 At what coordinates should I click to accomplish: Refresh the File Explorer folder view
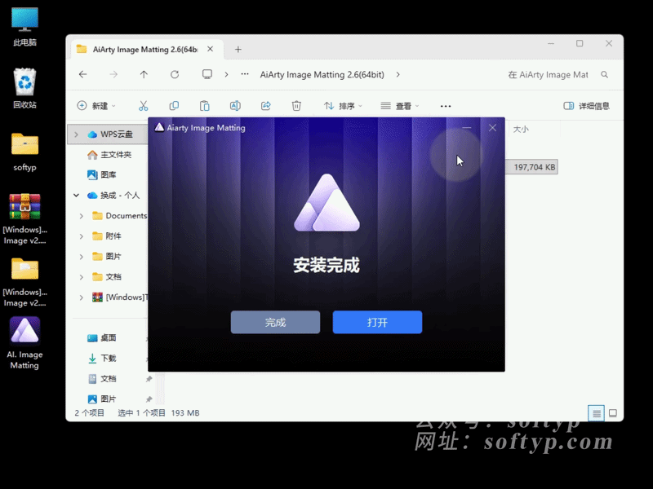point(175,74)
